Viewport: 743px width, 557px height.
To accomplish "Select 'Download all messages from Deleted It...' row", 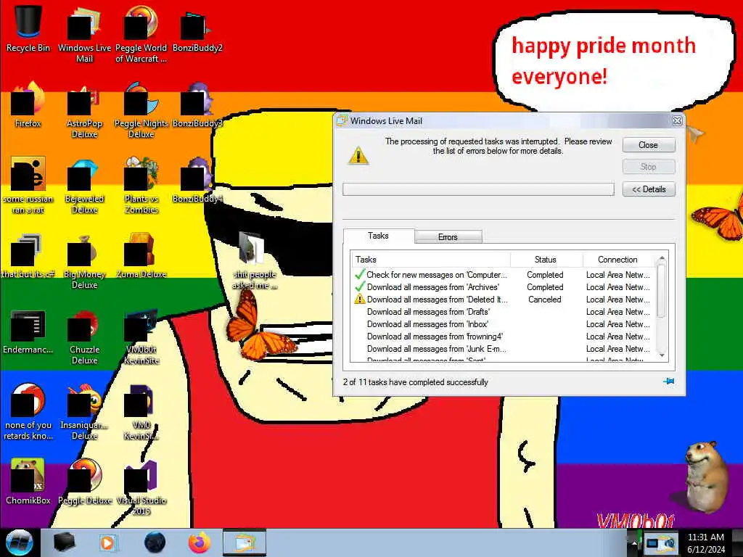I will (x=504, y=300).
